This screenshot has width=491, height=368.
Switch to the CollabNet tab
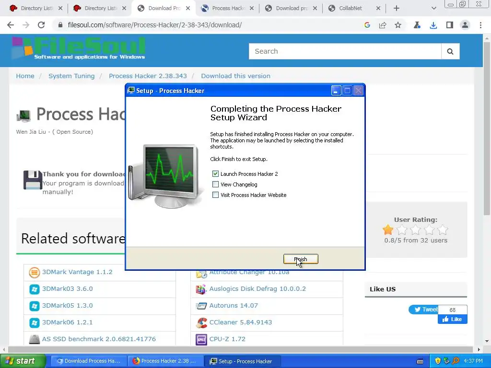coord(351,8)
